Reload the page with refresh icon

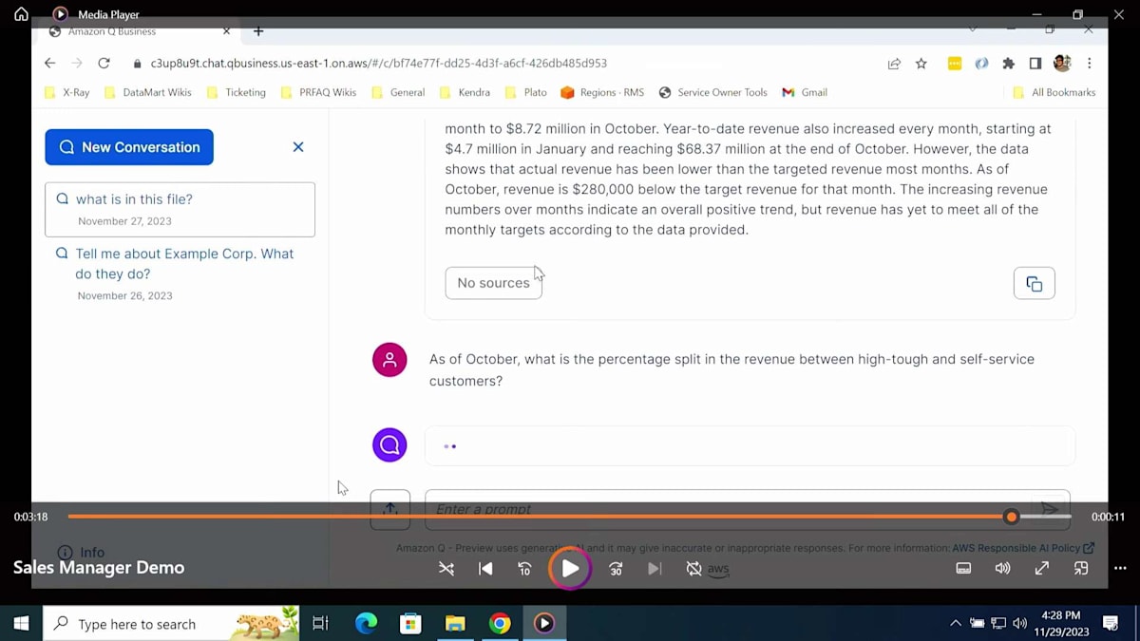(x=104, y=63)
